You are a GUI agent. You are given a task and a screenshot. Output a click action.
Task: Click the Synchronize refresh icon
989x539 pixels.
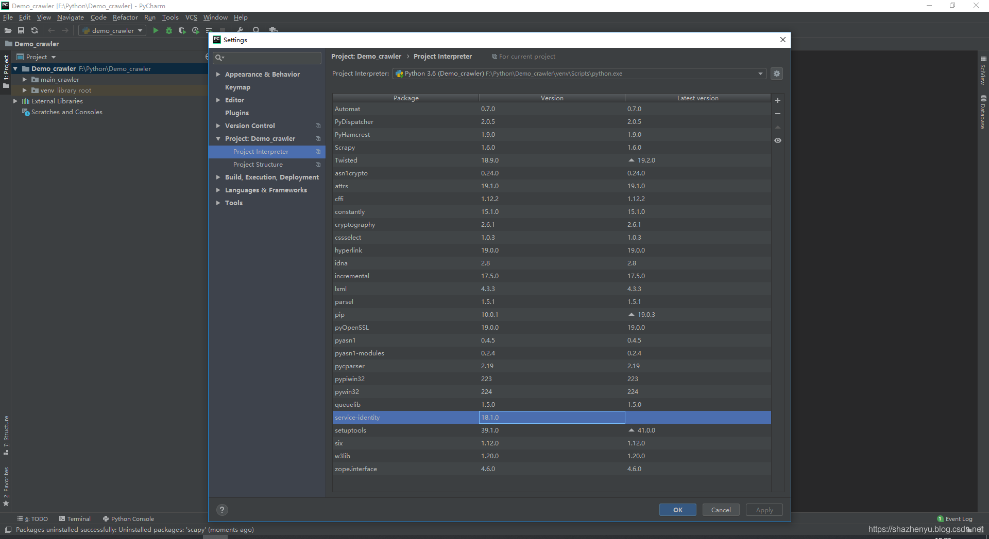tap(35, 30)
